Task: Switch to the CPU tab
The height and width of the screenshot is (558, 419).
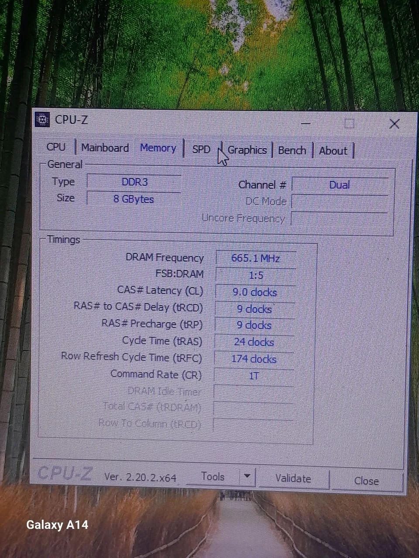Action: 56,147
